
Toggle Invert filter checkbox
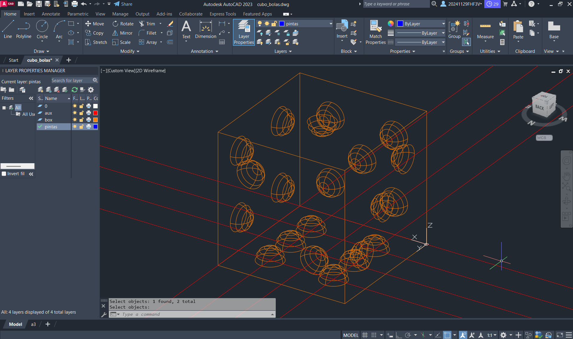(4, 174)
